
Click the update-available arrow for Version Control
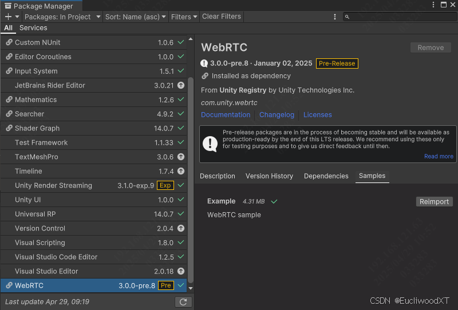[x=181, y=228]
